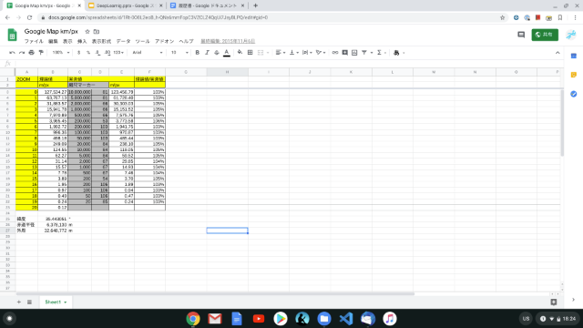Image resolution: width=583 pixels, height=328 pixels.
Task: Open the comments history icon
Action: (521, 35)
